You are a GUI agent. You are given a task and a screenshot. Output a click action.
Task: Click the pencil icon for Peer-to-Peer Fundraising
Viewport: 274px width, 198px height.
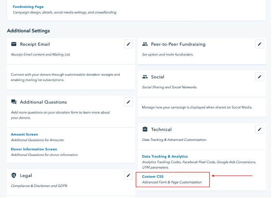tap(259, 44)
